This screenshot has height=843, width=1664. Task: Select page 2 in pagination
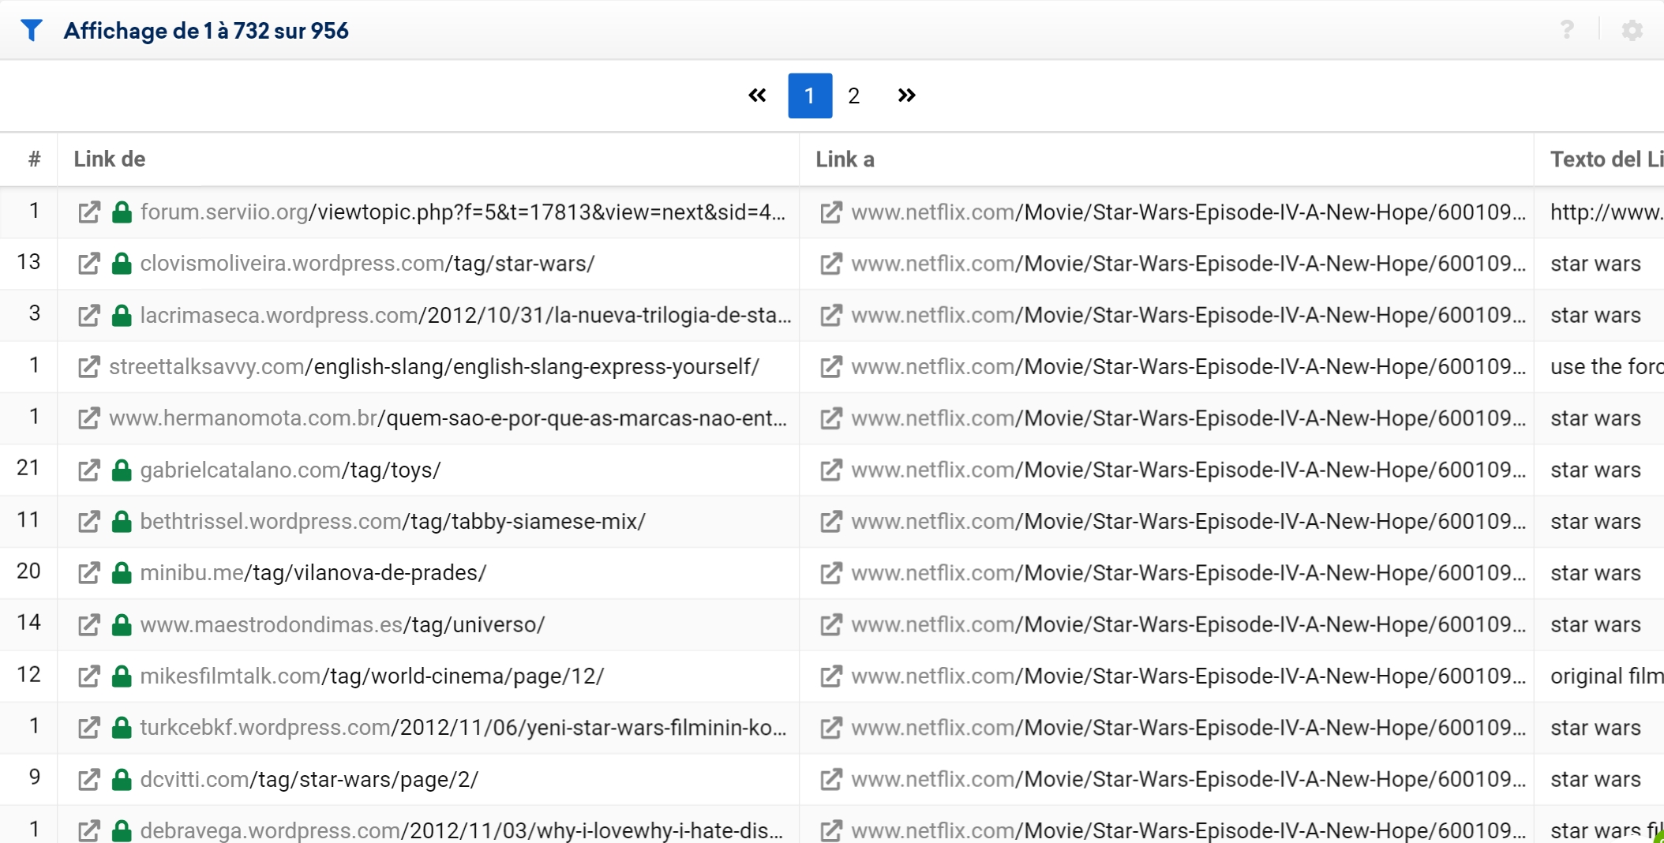point(853,96)
